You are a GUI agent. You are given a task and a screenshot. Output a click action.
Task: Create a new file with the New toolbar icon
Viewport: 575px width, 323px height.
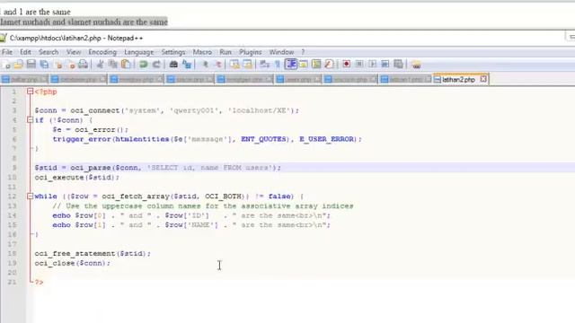[6, 65]
